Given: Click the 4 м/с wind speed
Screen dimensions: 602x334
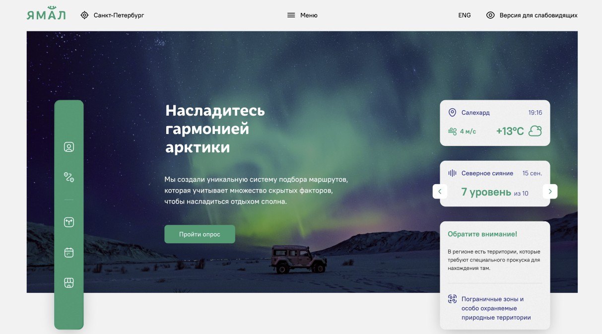Looking at the screenshot, I should pos(468,132).
